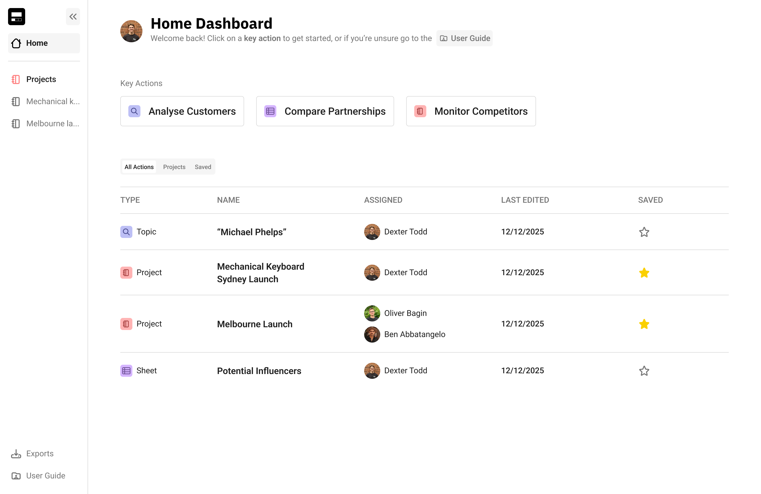Toggle saved star for Potential Influencers
761x494 pixels.
(644, 371)
